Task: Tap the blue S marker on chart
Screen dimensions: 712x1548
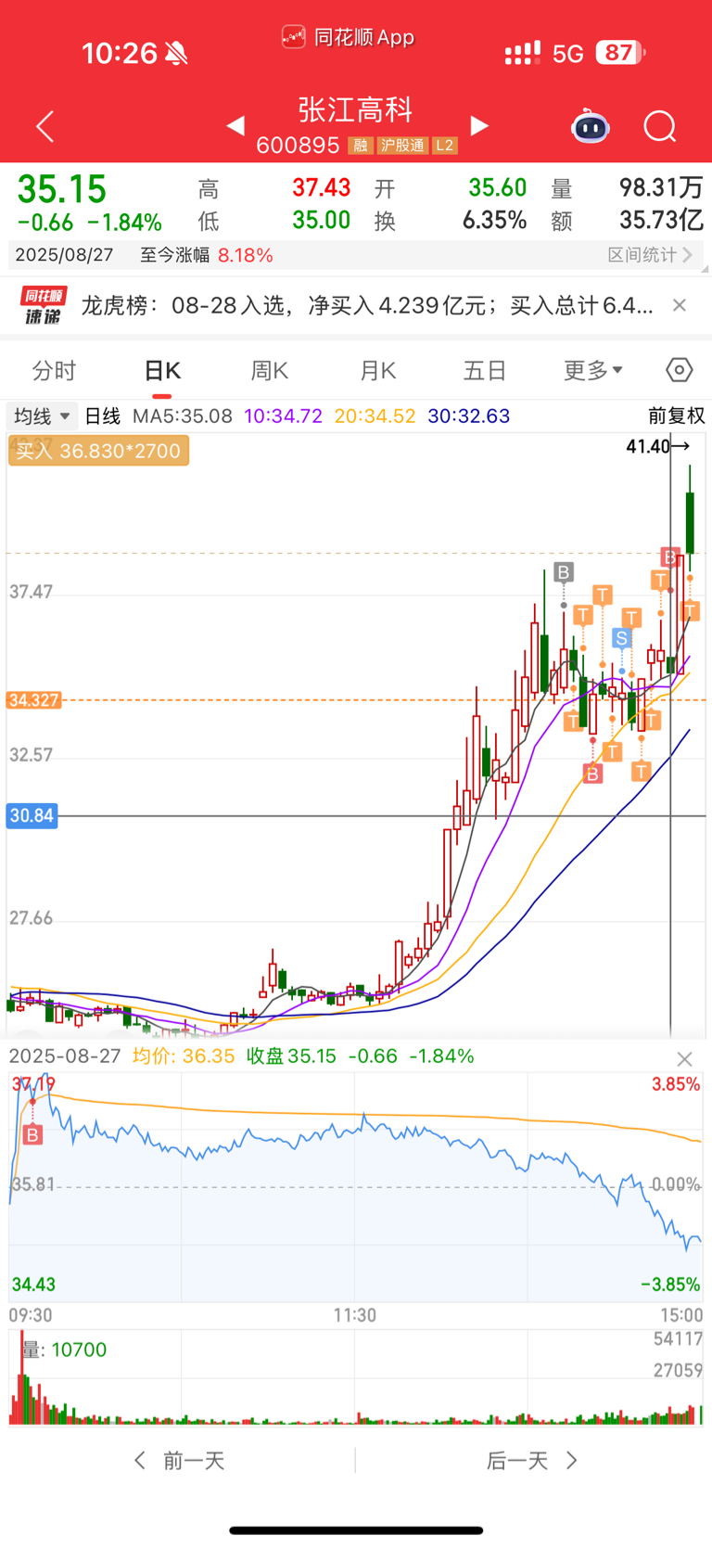Action: tap(622, 638)
